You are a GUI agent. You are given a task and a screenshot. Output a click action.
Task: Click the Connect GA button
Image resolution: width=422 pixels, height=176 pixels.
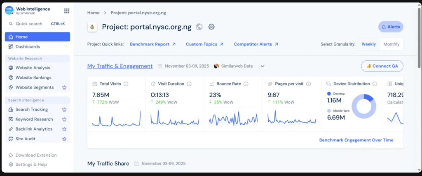pos(382,66)
